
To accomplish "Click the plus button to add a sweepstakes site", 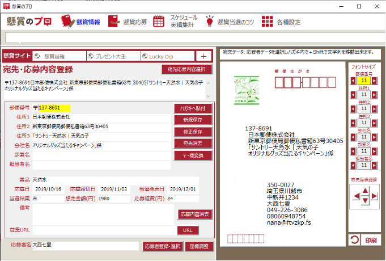I will click(x=203, y=56).
